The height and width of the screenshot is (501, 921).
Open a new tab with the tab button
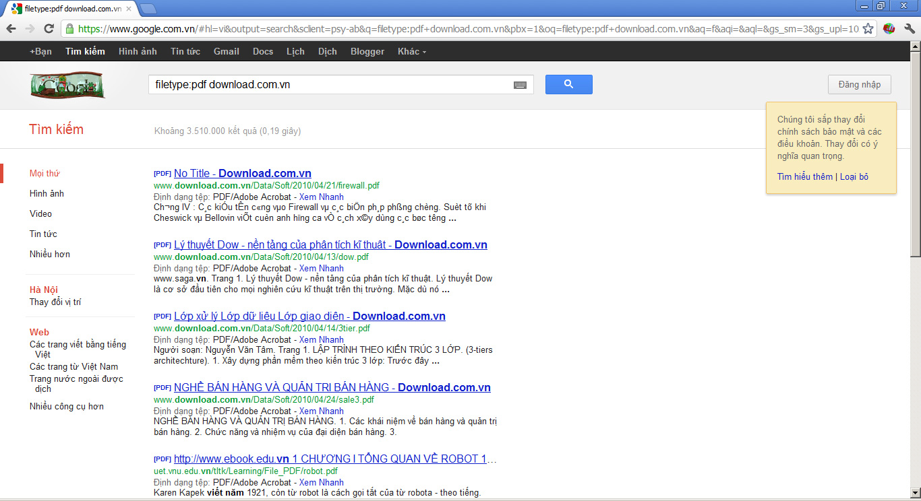(x=148, y=8)
